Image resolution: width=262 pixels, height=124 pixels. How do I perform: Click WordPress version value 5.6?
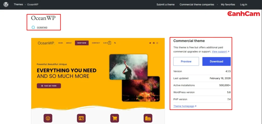click(x=229, y=92)
